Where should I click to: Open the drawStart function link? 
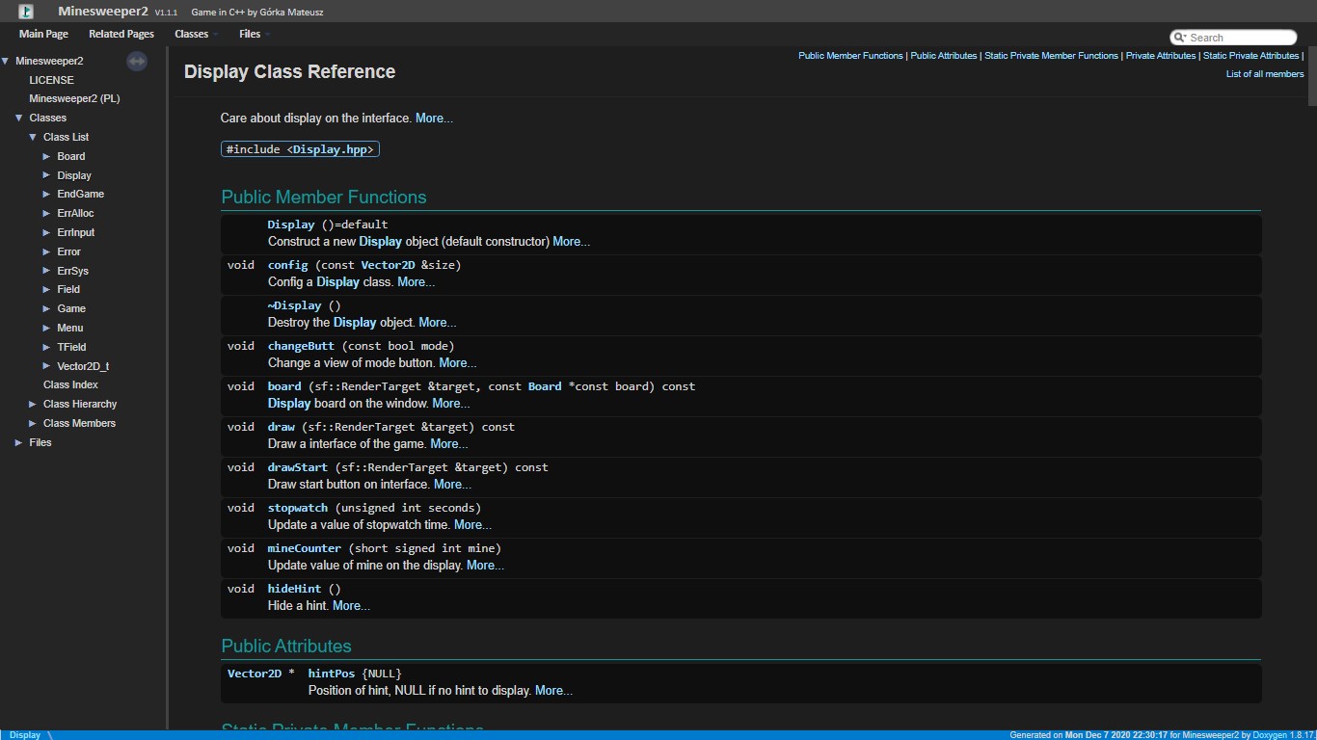pyautogui.click(x=298, y=467)
